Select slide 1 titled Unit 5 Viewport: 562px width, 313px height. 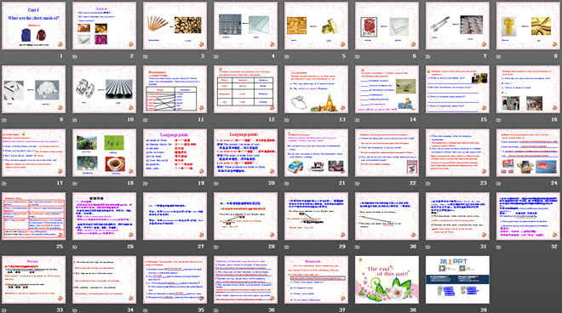pos(34,26)
